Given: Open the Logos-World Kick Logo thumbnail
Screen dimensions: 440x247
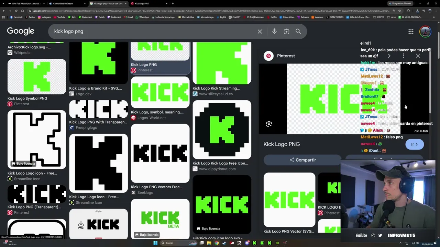Looking at the screenshot, I should (x=160, y=92).
